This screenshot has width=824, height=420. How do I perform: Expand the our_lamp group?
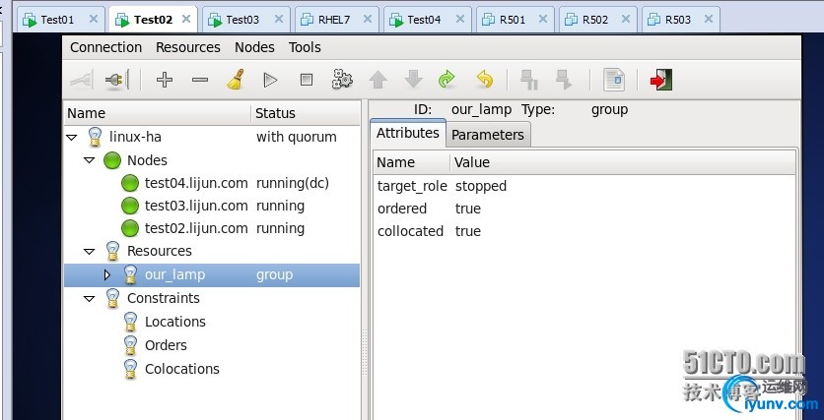click(107, 274)
